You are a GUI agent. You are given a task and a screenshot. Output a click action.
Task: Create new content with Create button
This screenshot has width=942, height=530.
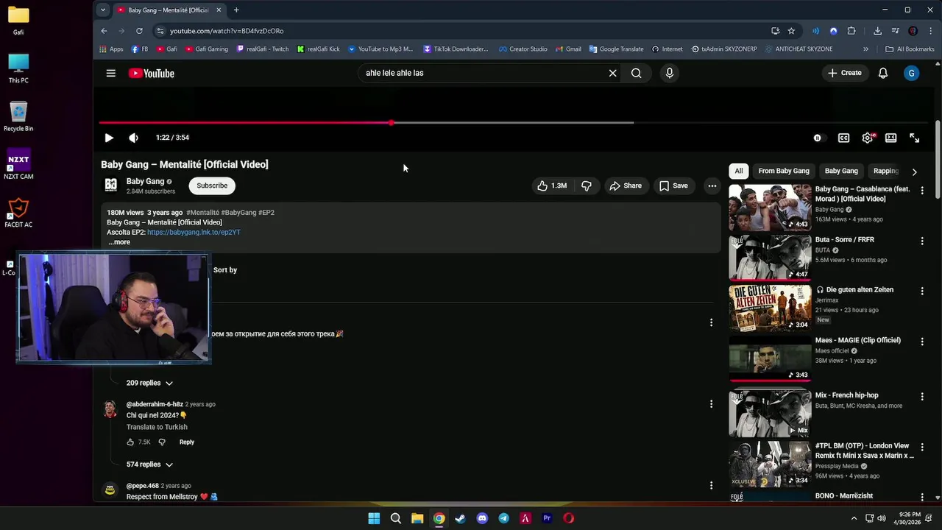click(x=844, y=73)
